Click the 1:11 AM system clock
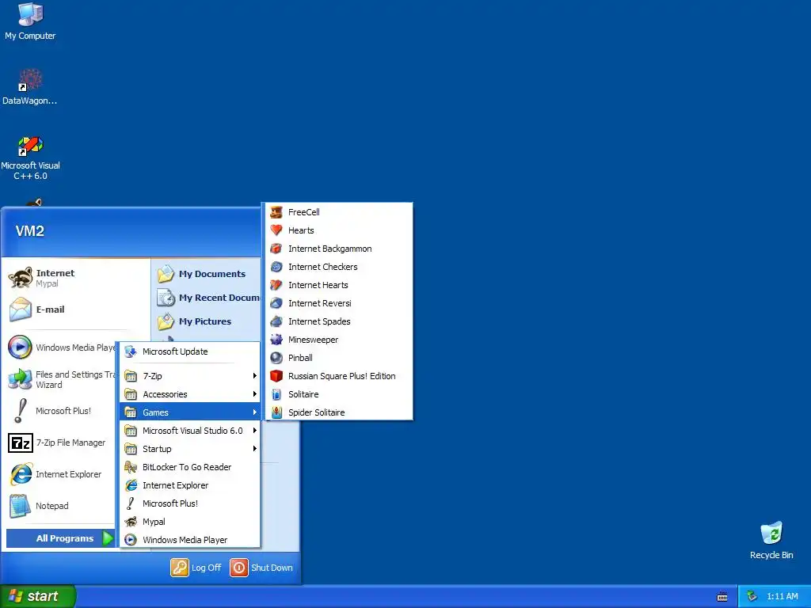Image resolution: width=811 pixels, height=608 pixels. point(782,596)
